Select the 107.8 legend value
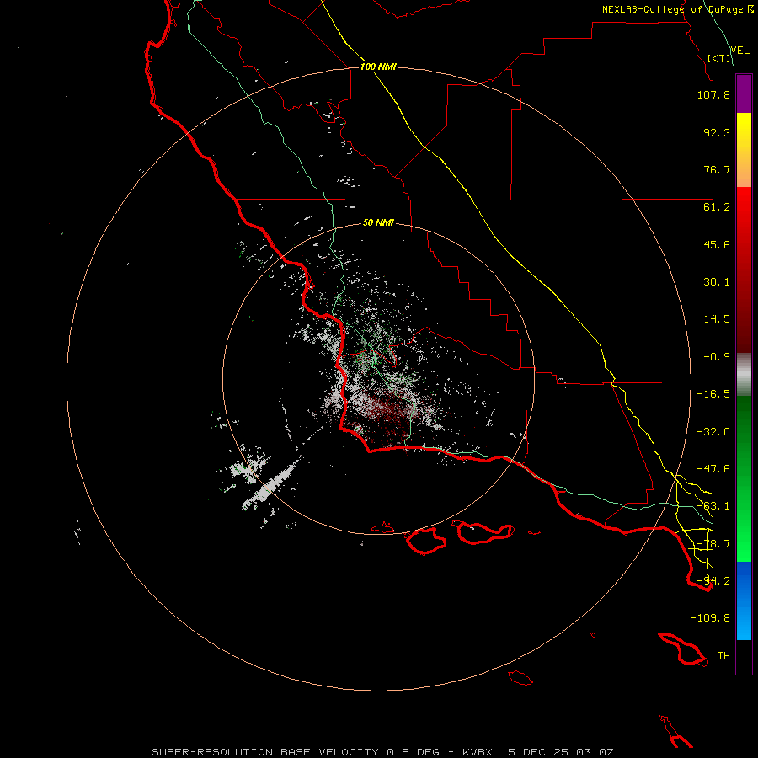The height and width of the screenshot is (758, 758). [713, 94]
